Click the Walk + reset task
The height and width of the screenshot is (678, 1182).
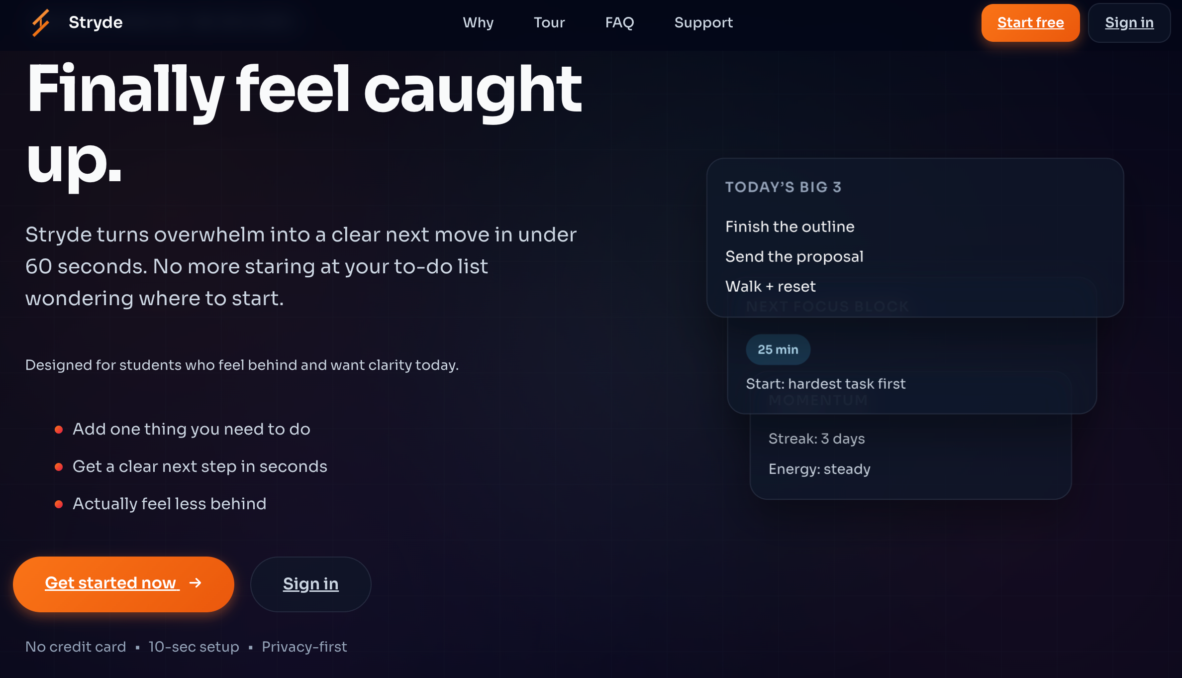(770, 287)
